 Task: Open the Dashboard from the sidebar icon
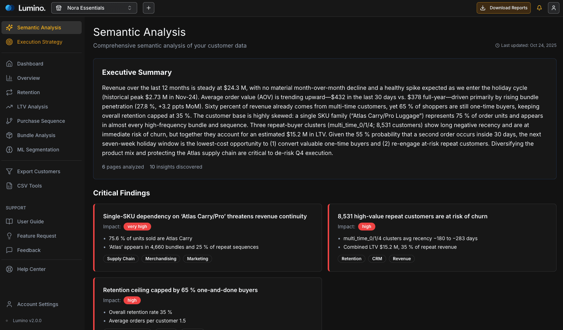click(10, 64)
